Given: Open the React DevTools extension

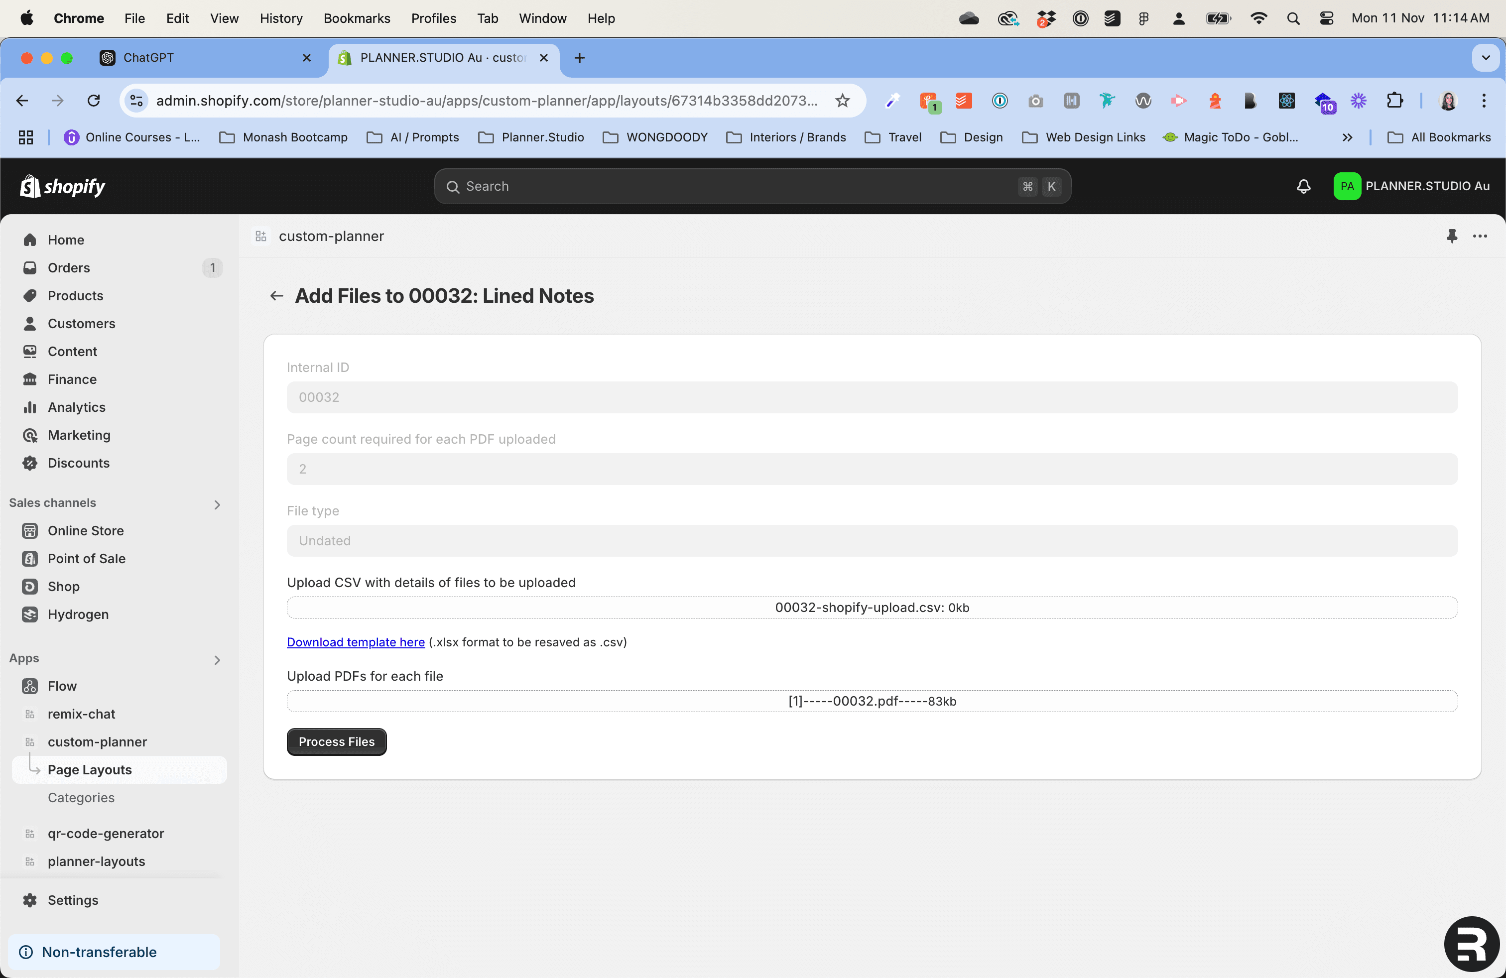Looking at the screenshot, I should click(x=1286, y=101).
